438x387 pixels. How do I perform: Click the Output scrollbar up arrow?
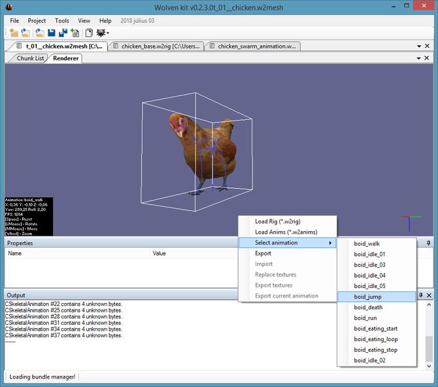(429, 304)
